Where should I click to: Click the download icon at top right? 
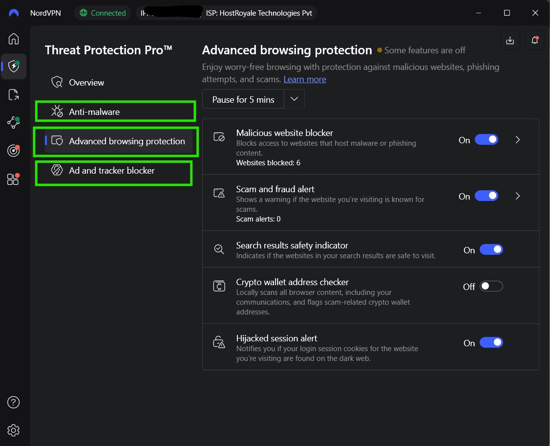click(510, 40)
